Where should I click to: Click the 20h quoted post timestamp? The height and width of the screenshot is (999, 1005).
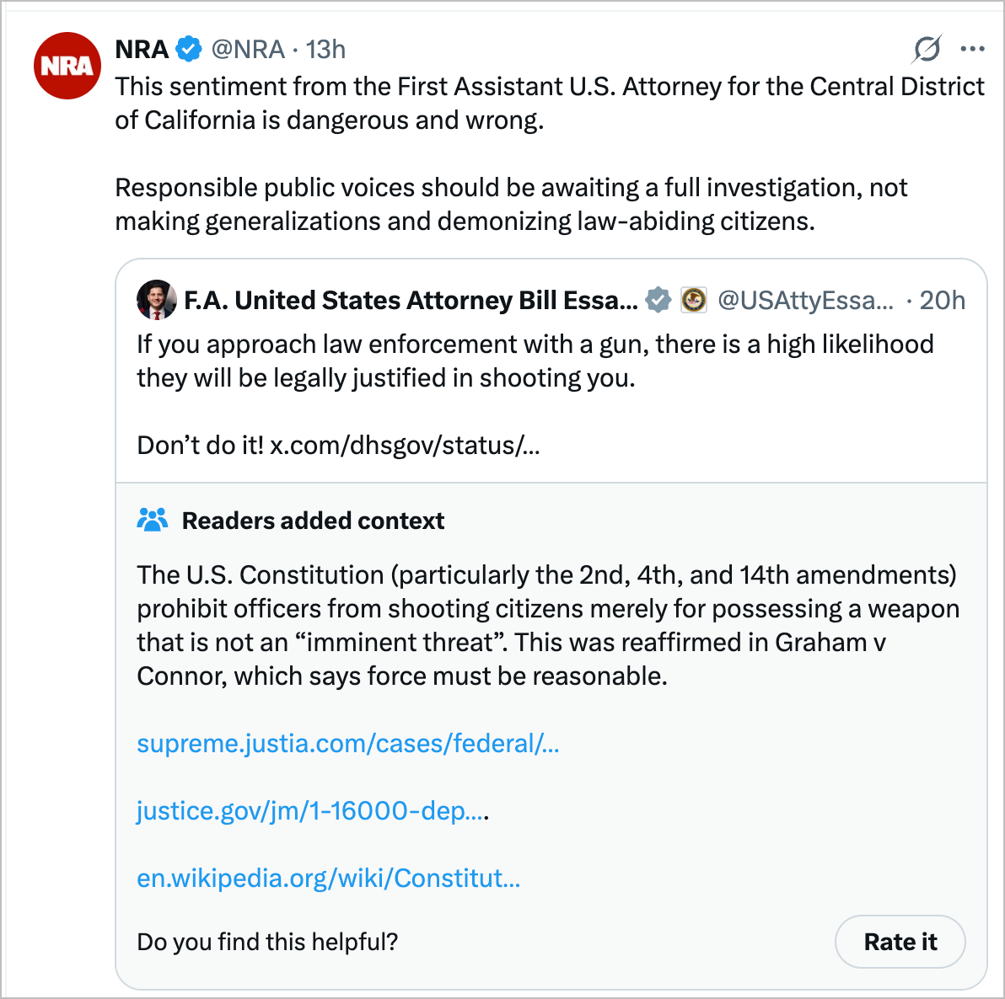(x=942, y=301)
